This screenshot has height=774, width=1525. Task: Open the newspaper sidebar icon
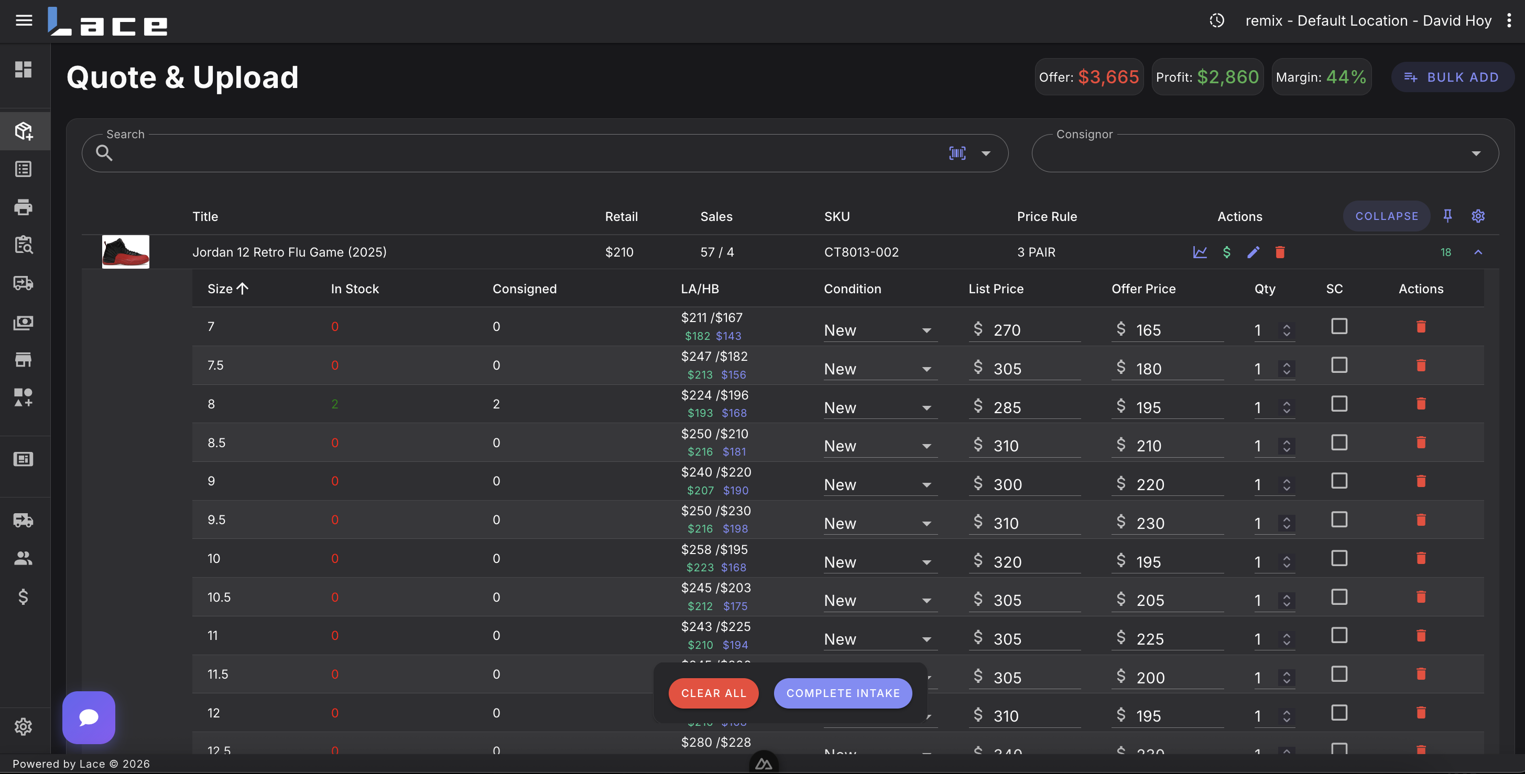(23, 459)
